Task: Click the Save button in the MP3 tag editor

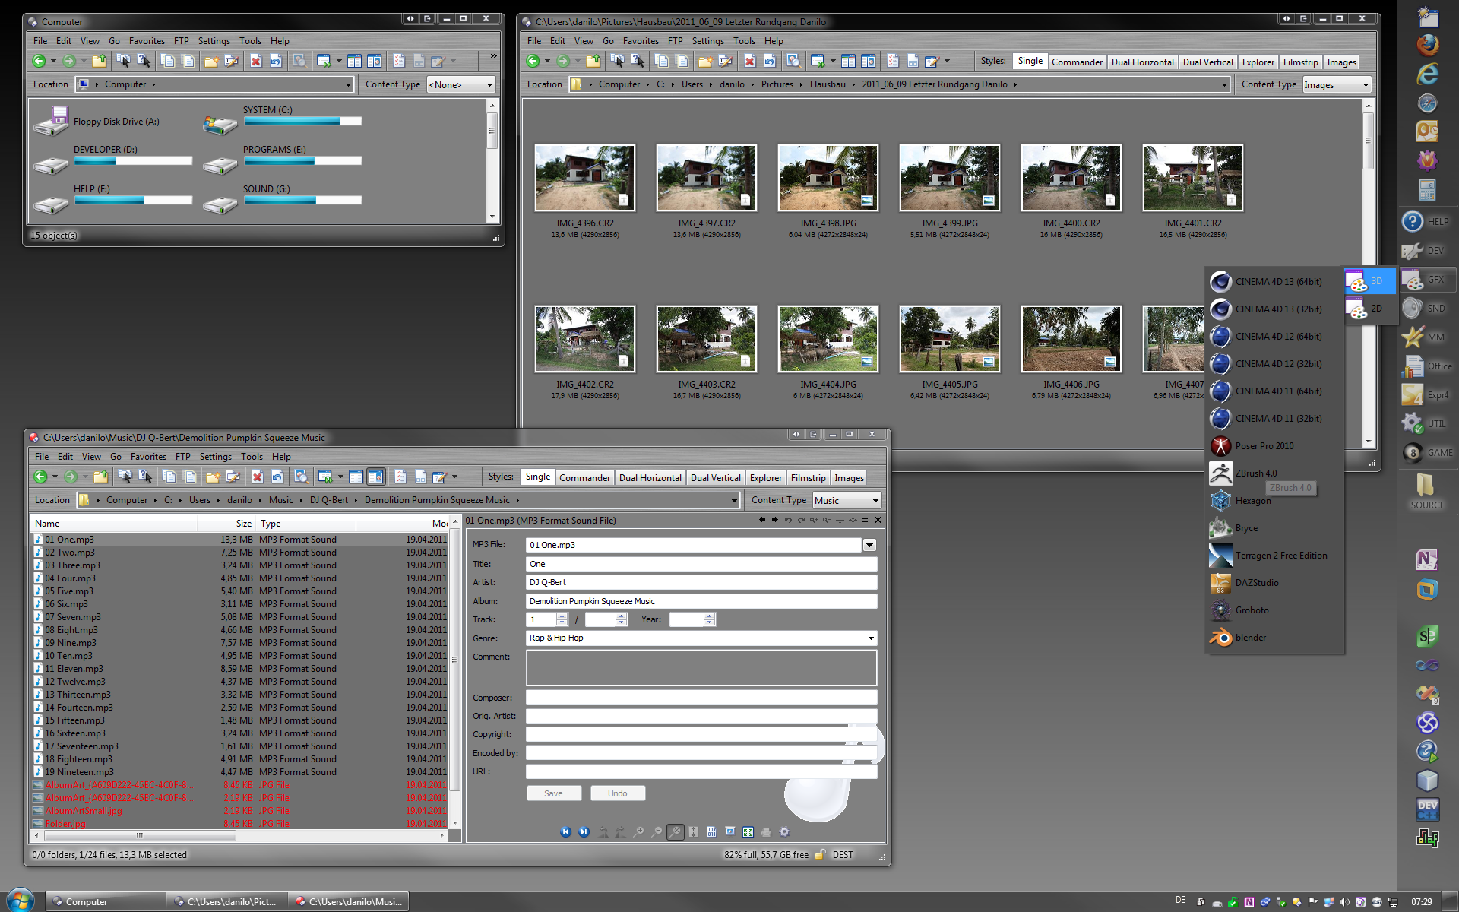Action: pos(554,793)
